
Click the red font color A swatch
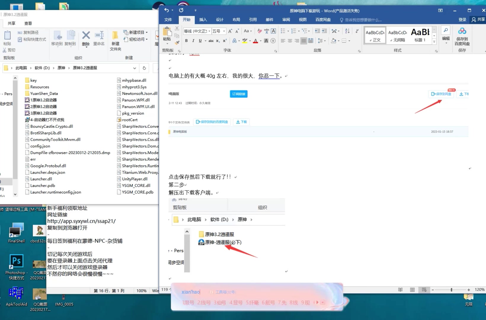pos(255,41)
